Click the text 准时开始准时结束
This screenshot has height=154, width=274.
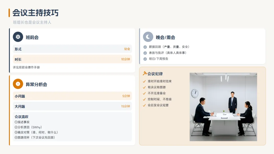click(160, 81)
